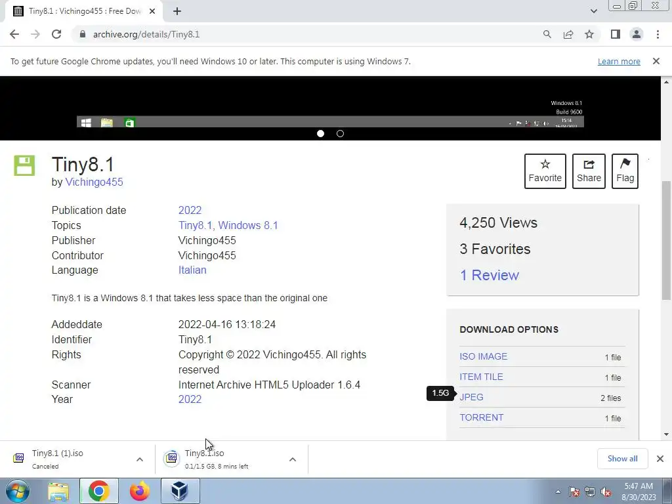Viewport: 672px width, 504px height.
Task: Dismiss the Chrome update notification bar
Action: coord(656,61)
